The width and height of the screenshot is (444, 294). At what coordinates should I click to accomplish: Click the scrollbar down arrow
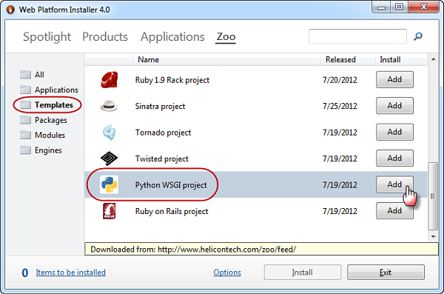point(433,236)
